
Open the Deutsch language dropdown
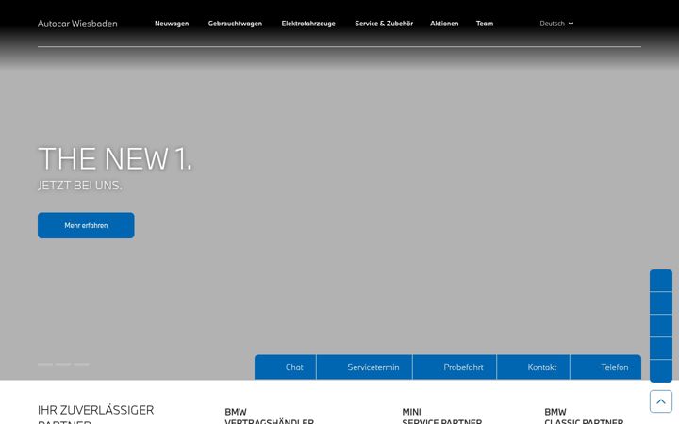[x=556, y=24]
